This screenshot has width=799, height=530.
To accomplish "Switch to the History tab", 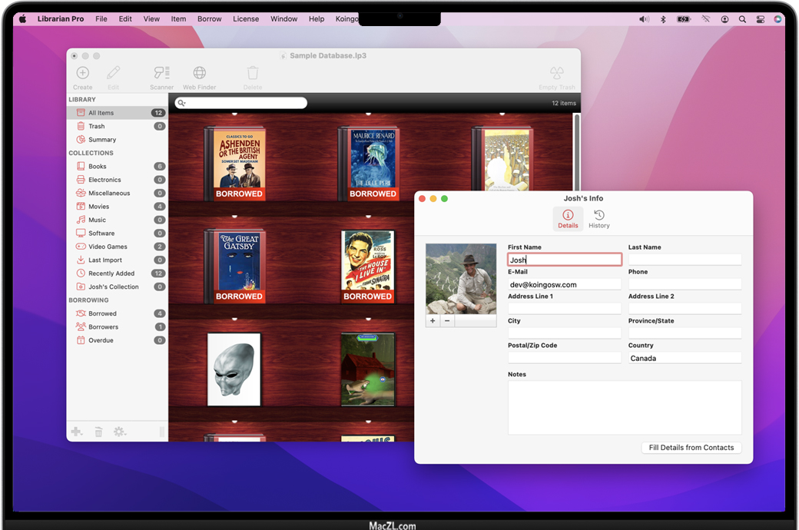I will pos(599,219).
